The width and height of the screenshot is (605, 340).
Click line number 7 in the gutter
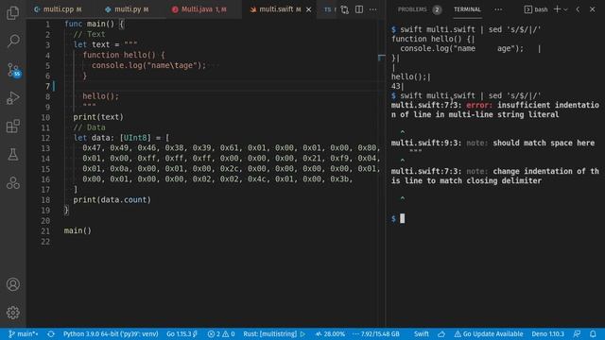tap(47, 86)
